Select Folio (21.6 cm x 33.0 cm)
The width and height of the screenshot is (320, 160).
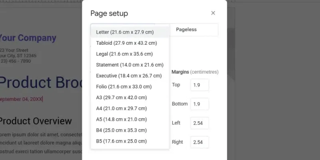130,86
